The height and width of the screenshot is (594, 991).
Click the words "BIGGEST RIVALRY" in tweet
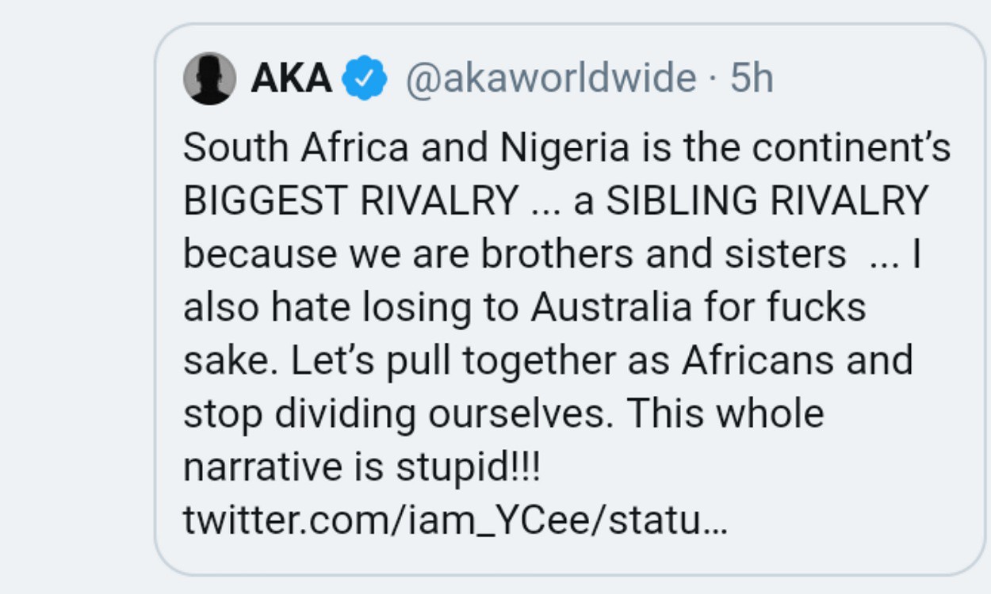[350, 201]
